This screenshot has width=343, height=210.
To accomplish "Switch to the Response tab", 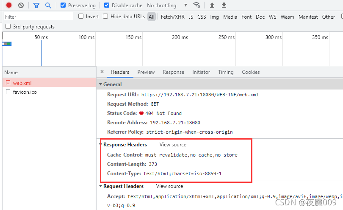I will pos(174,72).
